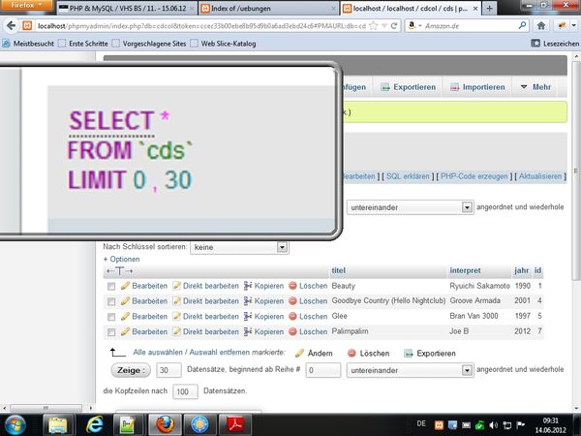The image size is (581, 436).
Task: Bookmark the page with the star icon
Action: (x=374, y=25)
